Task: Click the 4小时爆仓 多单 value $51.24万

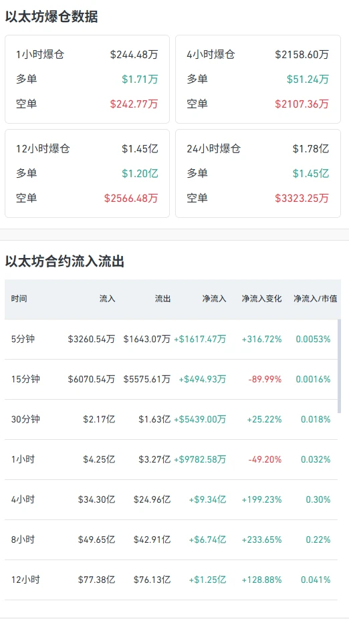Action: [x=308, y=80]
